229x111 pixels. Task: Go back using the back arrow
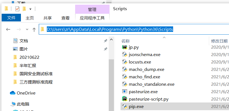(x=8, y=29)
